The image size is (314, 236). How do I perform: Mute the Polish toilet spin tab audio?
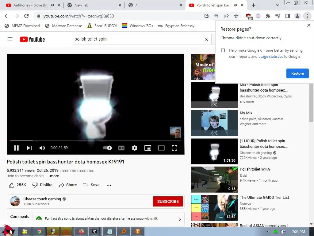(235, 5)
